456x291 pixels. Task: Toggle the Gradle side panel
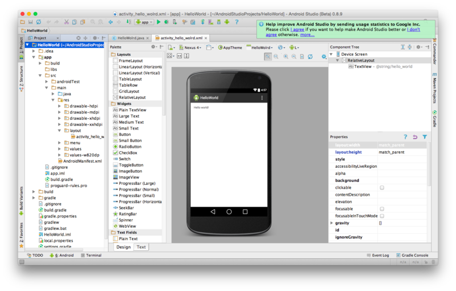434,119
